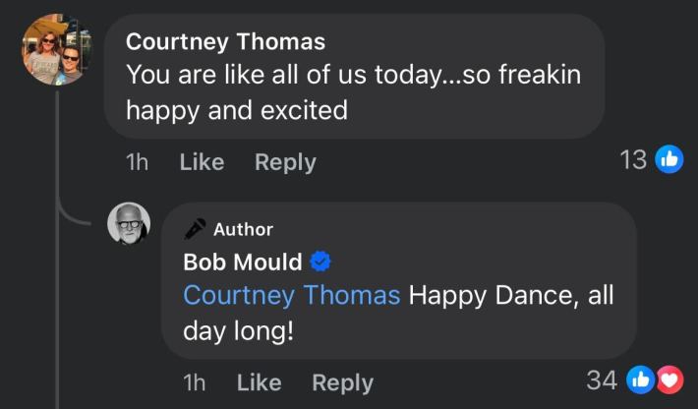Click the thumbs-up reaction icon beside 34
698x409 pixels.
640,380
